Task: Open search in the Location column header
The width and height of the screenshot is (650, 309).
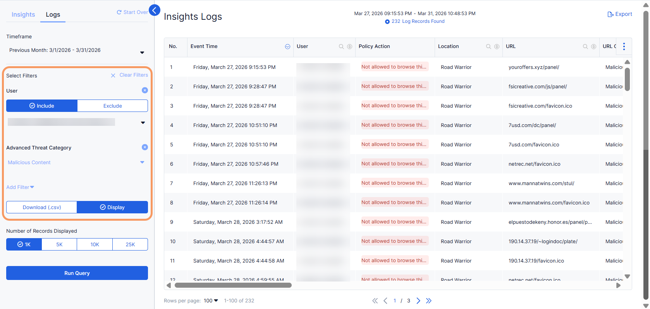Action: (x=488, y=46)
